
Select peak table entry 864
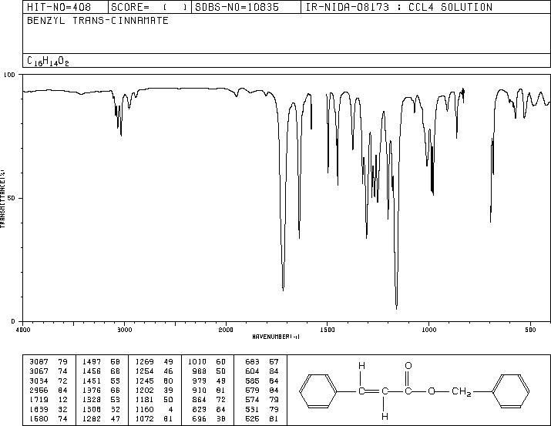(x=200, y=400)
